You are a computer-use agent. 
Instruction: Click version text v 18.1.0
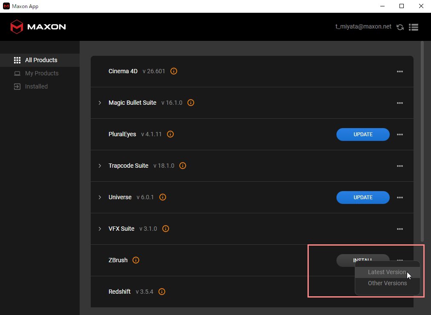pyautogui.click(x=164, y=166)
